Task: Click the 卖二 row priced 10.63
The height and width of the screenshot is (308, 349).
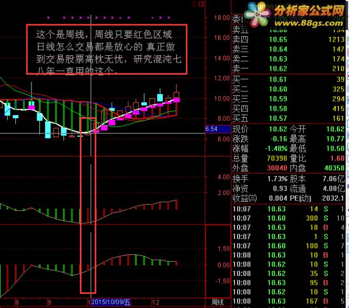Action: 289,59
